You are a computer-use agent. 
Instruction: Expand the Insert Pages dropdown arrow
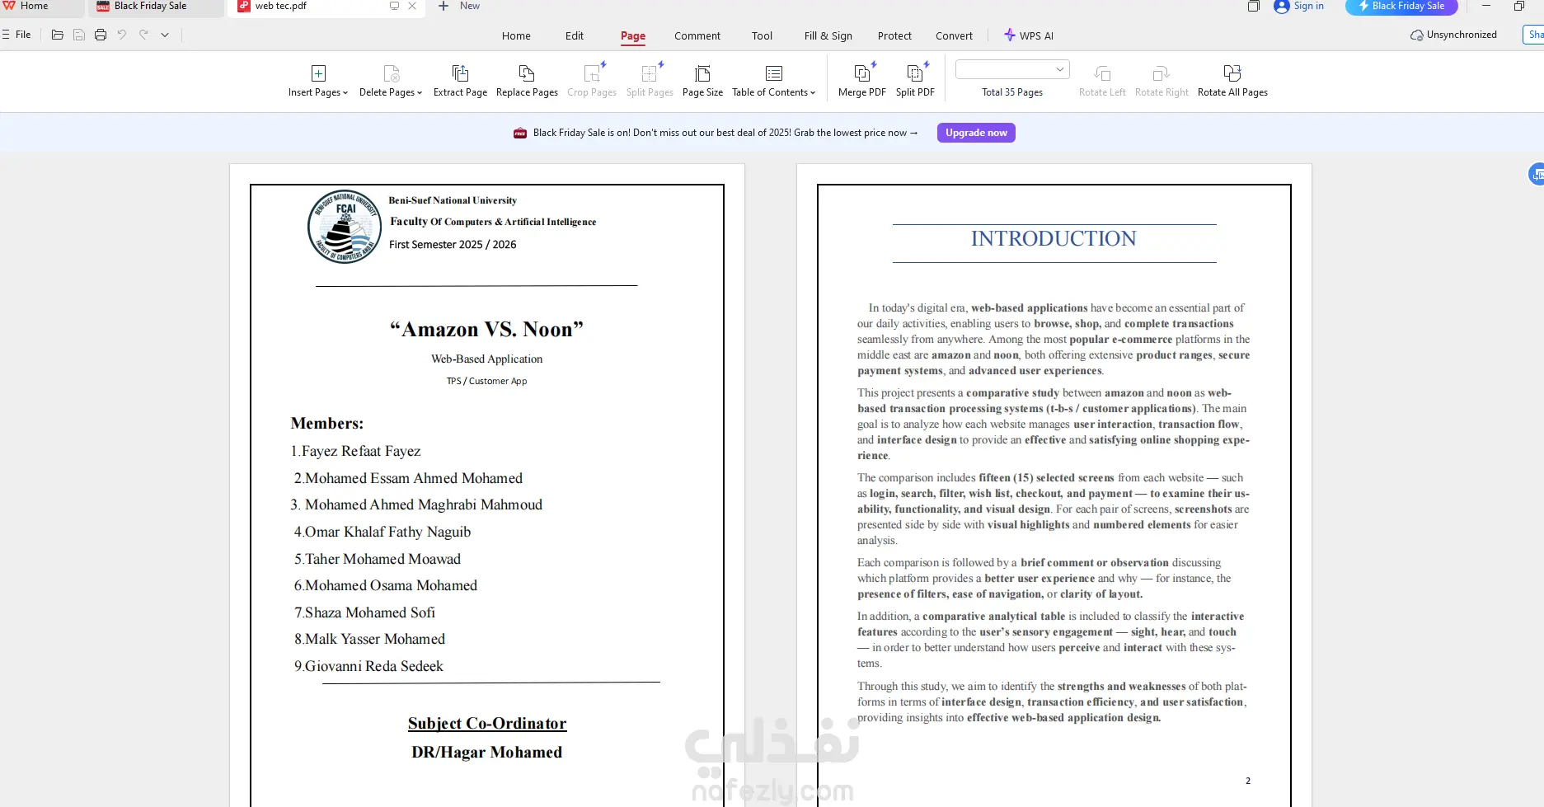345,93
